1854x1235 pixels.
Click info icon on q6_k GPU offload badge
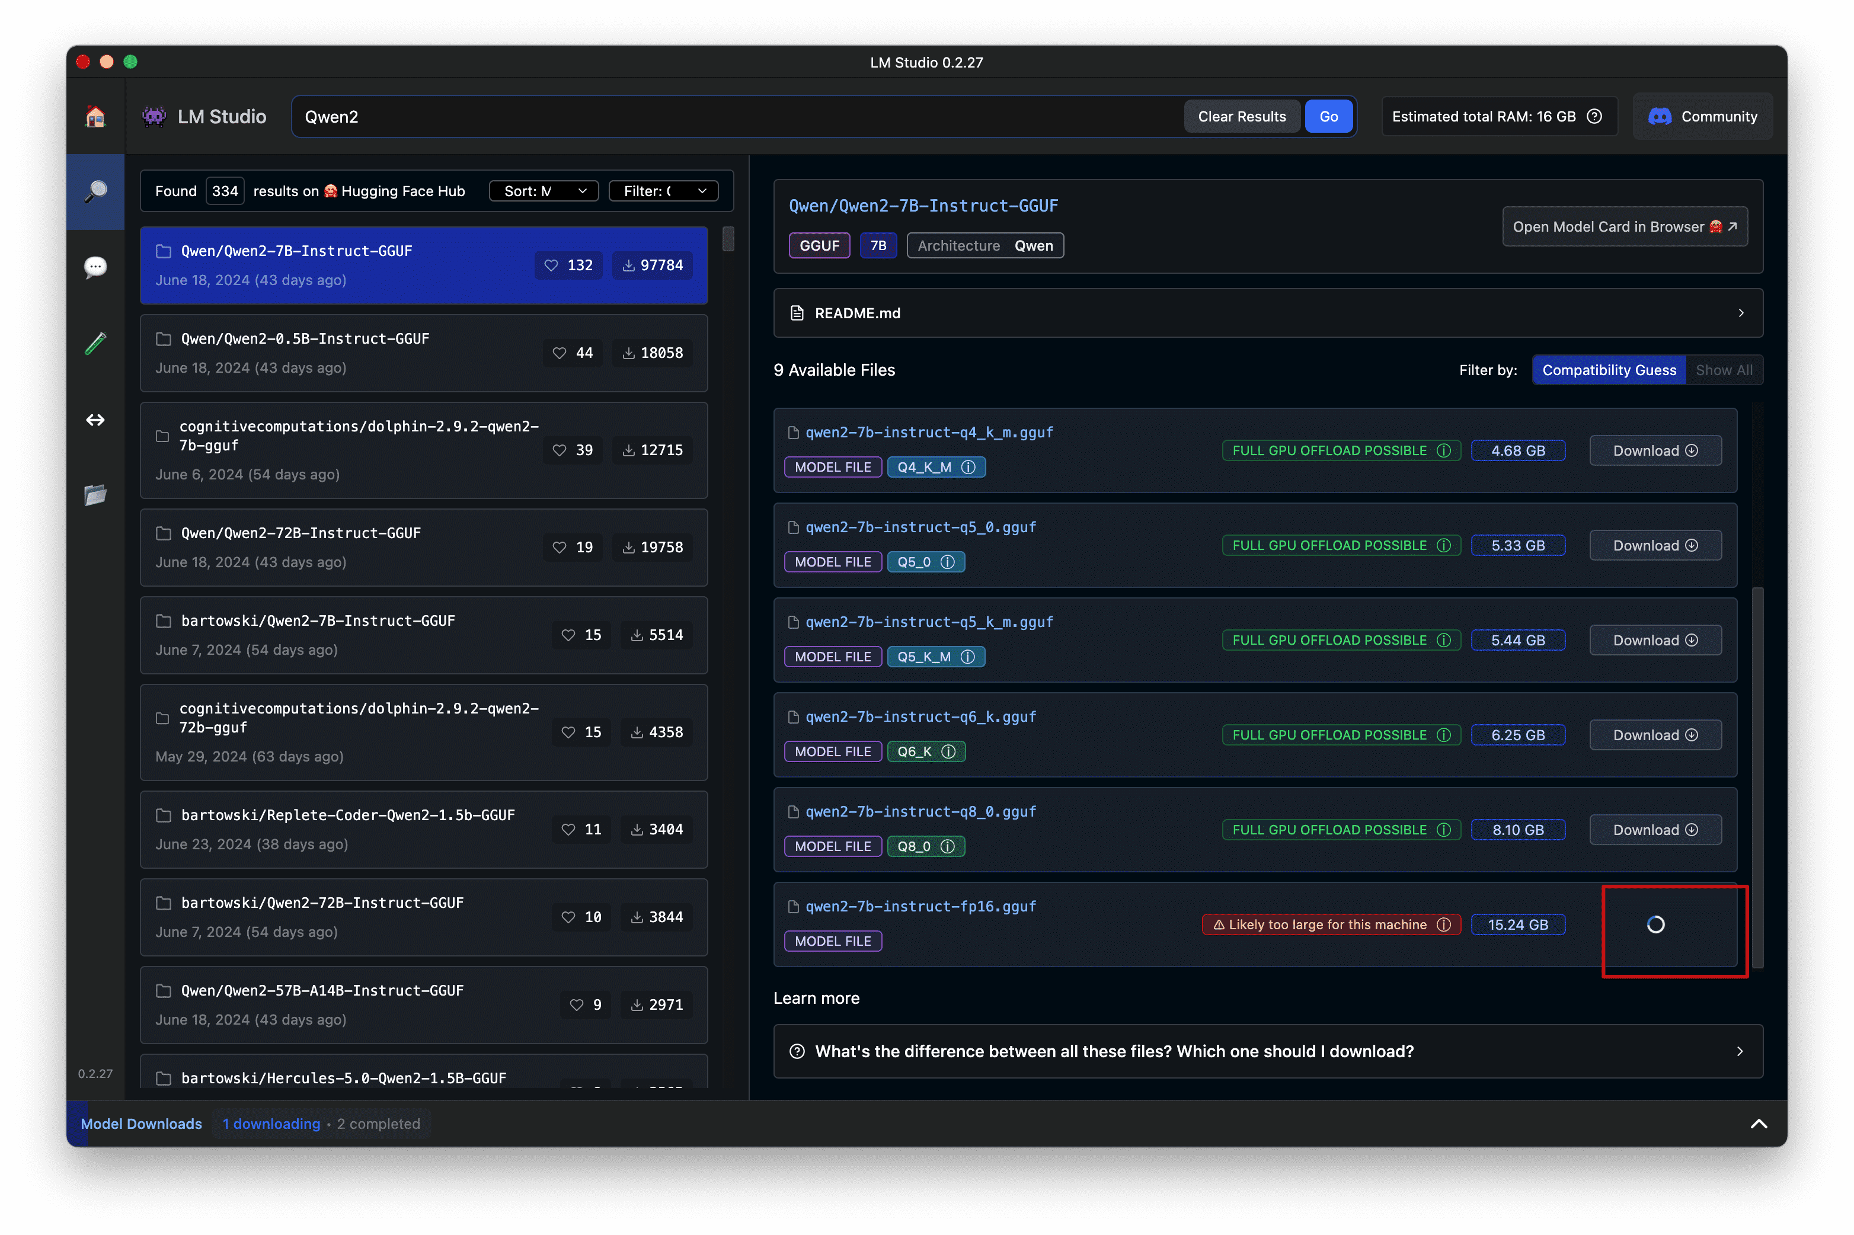(1444, 735)
